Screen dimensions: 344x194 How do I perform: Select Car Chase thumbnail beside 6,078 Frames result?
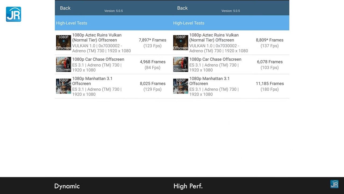(181, 64)
